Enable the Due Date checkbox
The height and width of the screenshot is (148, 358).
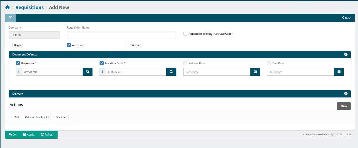pyautogui.click(x=269, y=63)
